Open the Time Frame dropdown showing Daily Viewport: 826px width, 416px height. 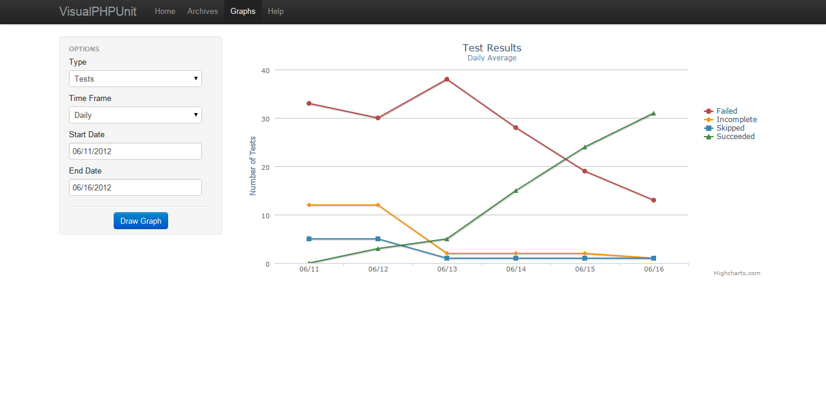tap(135, 115)
